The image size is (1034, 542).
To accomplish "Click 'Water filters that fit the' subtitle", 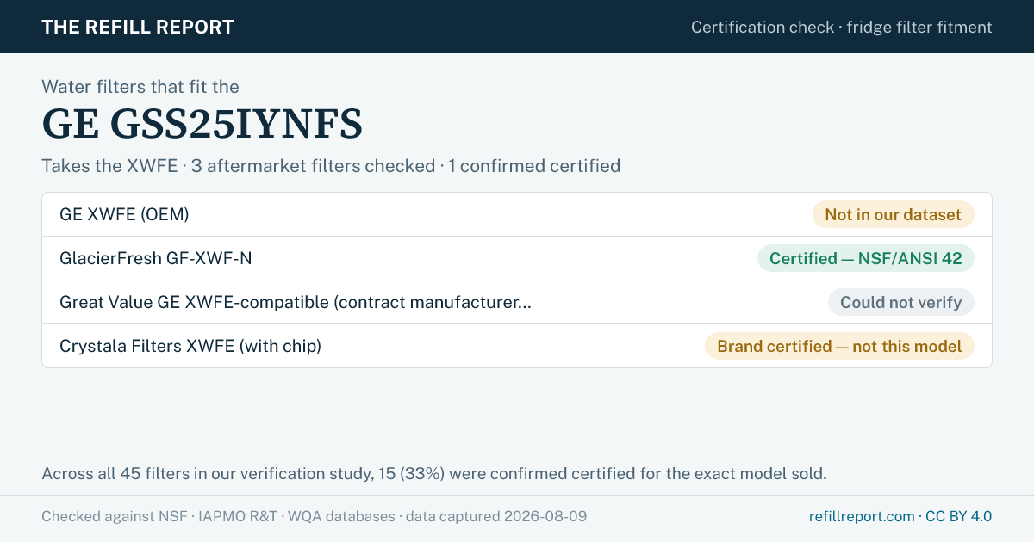I will tap(140, 86).
